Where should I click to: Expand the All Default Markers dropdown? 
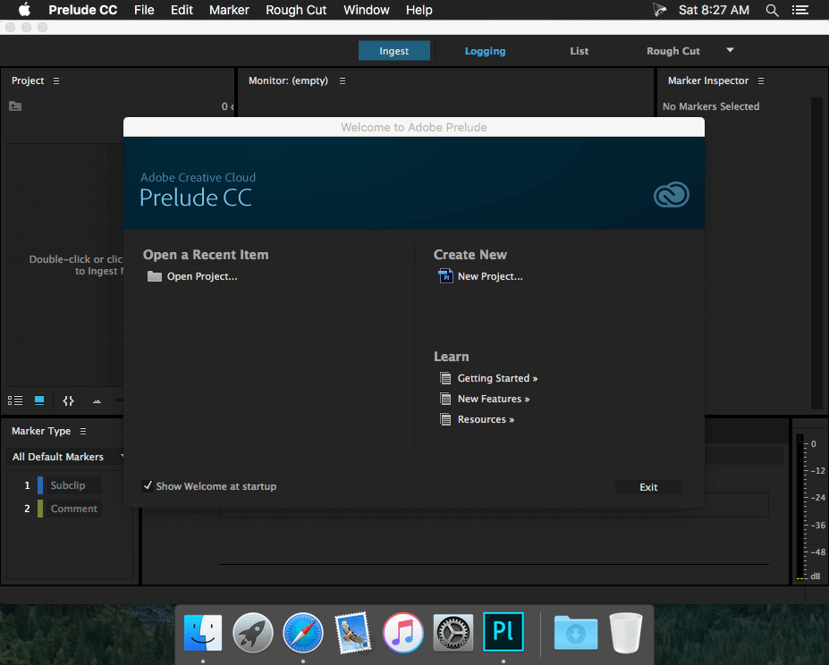coord(65,457)
